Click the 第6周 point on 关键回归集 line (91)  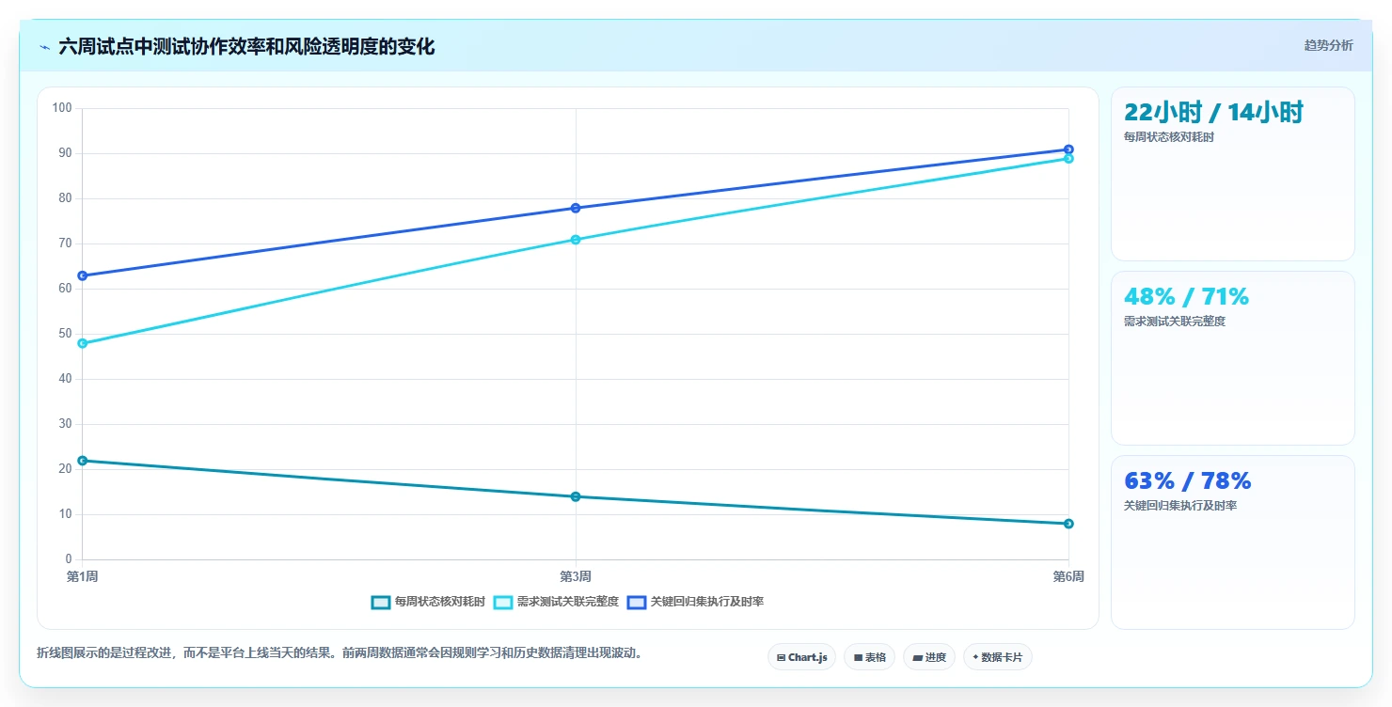pos(1068,149)
